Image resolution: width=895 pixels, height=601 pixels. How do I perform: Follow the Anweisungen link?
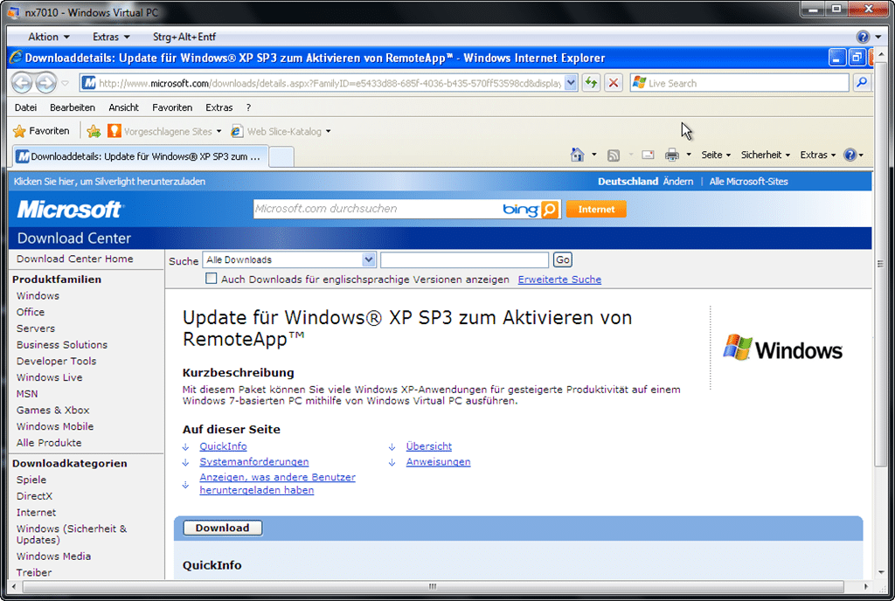tap(439, 462)
